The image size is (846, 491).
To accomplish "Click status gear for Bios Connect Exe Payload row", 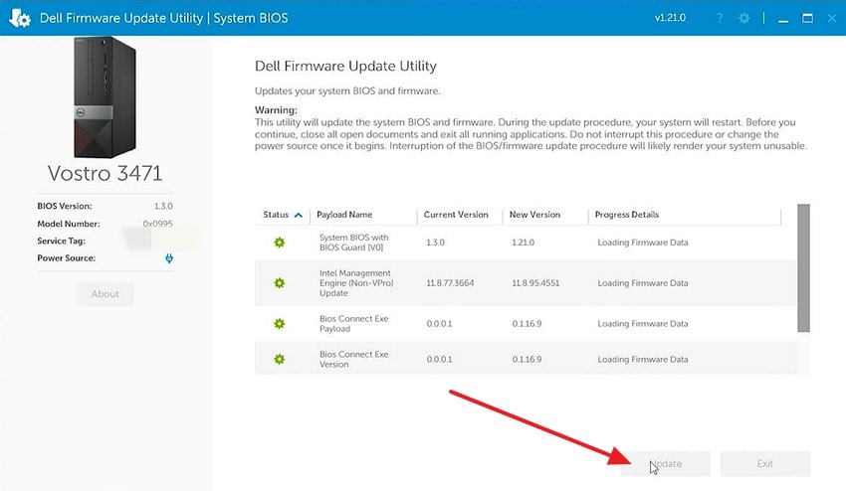I will (279, 323).
